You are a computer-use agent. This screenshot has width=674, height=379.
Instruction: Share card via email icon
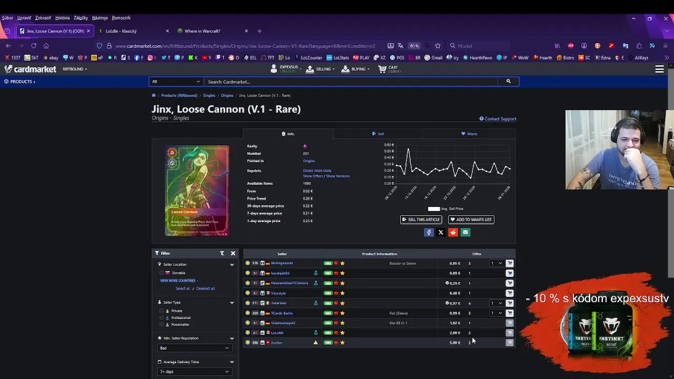coord(465,232)
